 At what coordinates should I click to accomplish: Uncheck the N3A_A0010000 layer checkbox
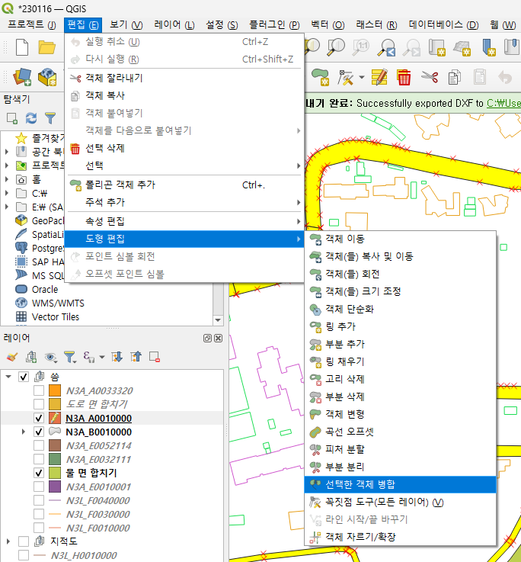coord(39,418)
